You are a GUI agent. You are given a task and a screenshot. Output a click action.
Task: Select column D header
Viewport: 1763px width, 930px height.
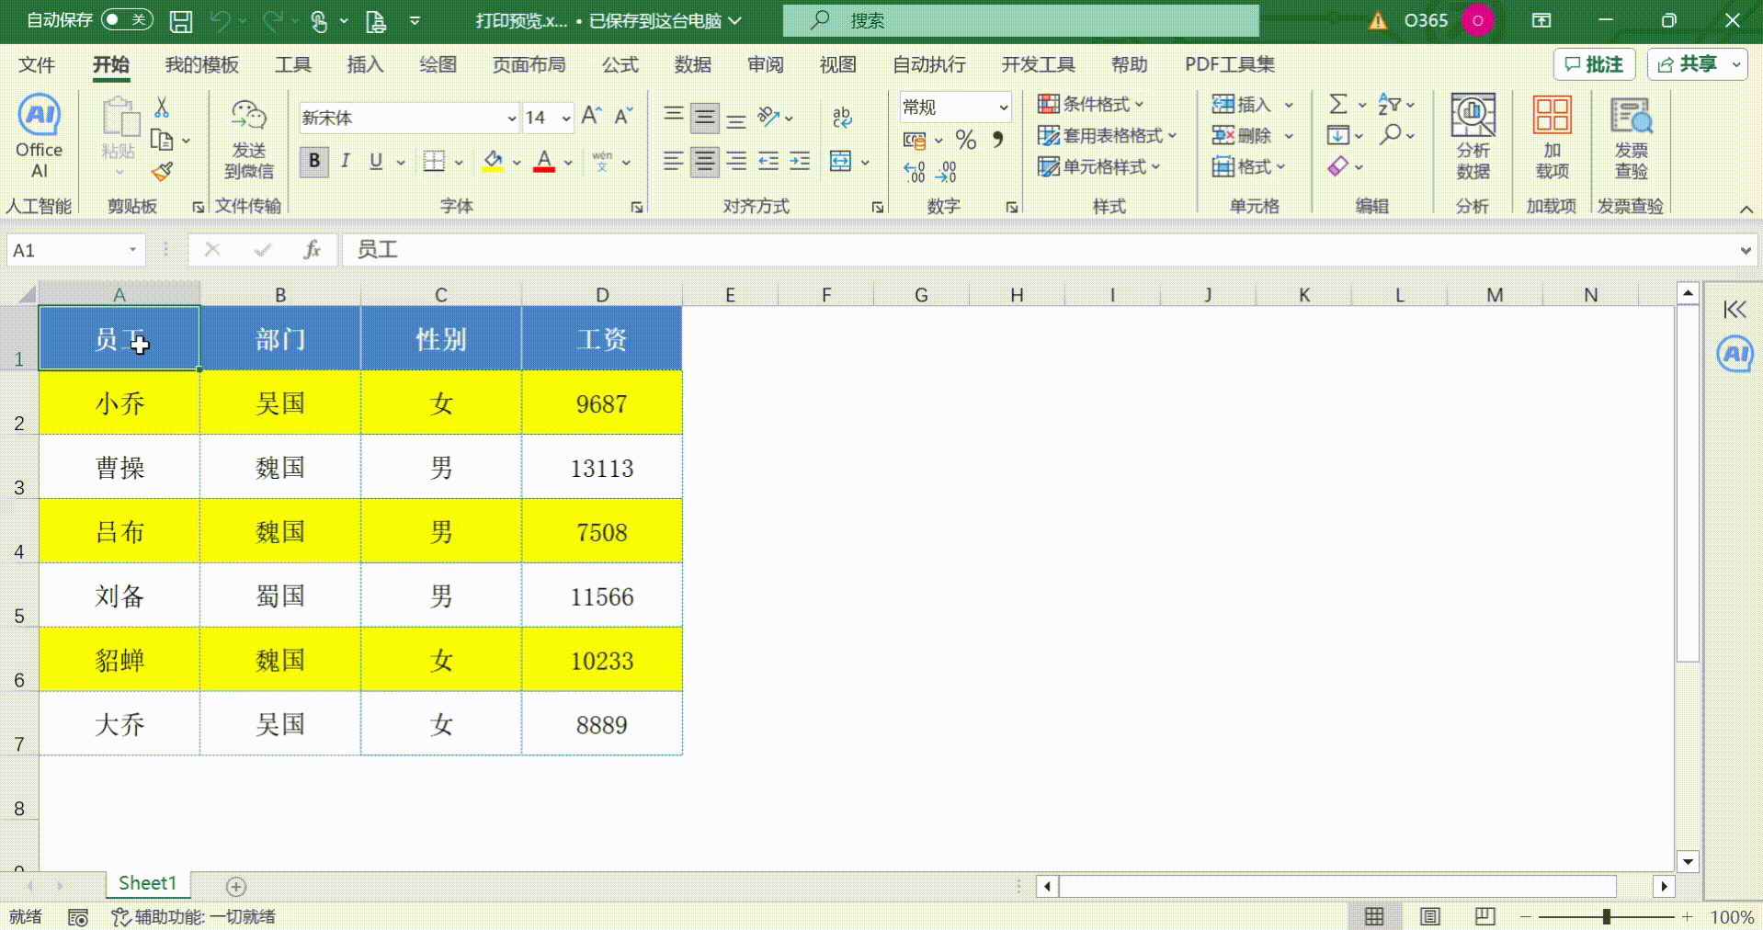tap(602, 294)
